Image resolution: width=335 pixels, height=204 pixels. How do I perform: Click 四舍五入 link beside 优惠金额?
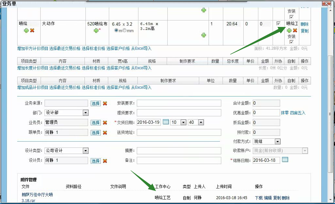(298, 113)
